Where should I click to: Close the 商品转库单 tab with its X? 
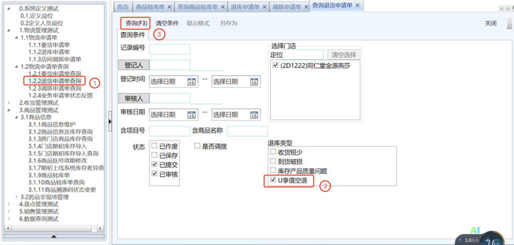169,7
